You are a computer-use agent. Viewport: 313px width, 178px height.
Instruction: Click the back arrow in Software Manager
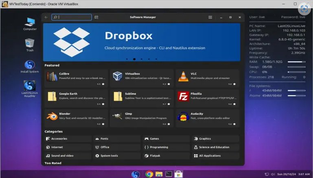pos(46,17)
